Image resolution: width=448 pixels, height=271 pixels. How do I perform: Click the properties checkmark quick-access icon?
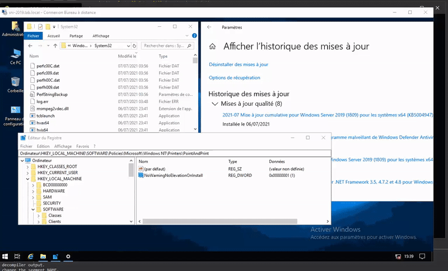click(40, 26)
